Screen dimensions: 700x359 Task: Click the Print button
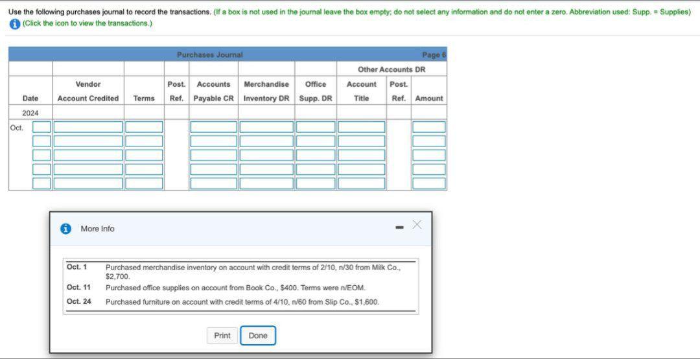pyautogui.click(x=222, y=335)
